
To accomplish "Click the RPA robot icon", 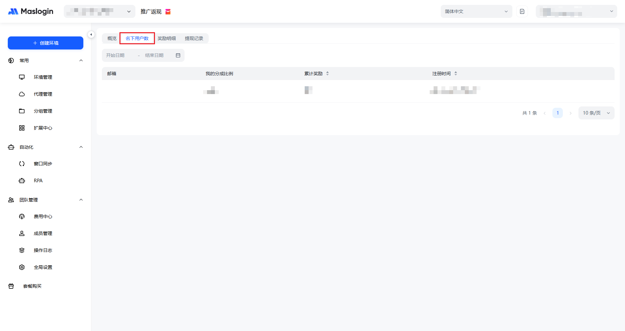I will tap(22, 181).
